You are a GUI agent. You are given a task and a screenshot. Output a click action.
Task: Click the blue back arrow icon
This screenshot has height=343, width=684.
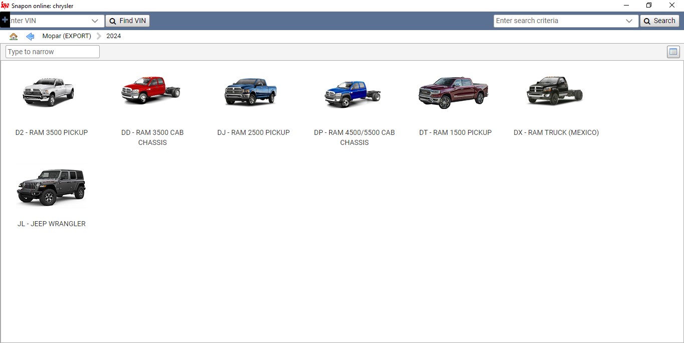[x=30, y=36]
